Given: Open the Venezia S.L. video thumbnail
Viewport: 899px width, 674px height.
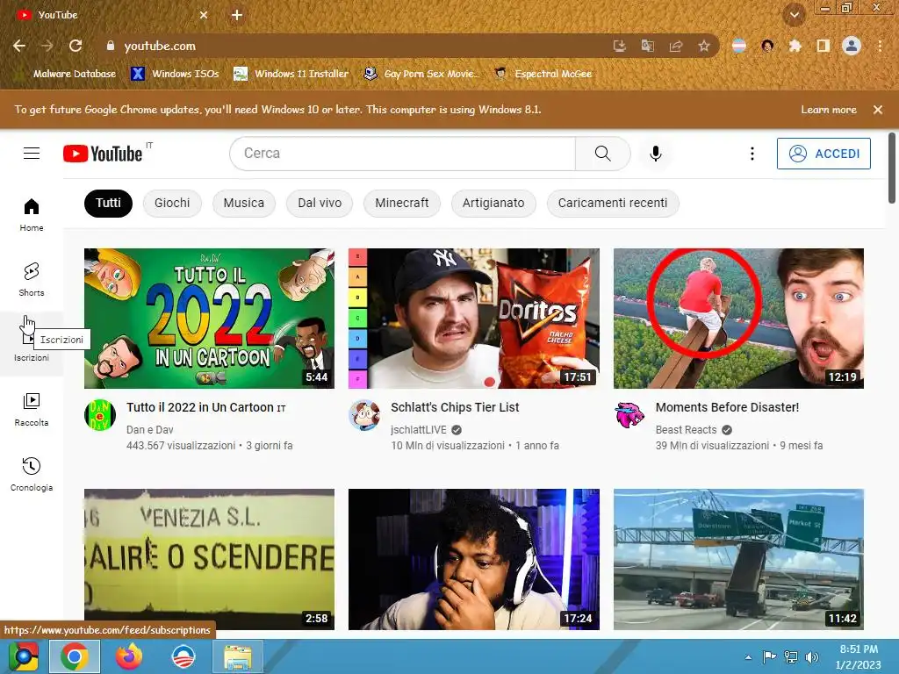Looking at the screenshot, I should click(x=209, y=559).
